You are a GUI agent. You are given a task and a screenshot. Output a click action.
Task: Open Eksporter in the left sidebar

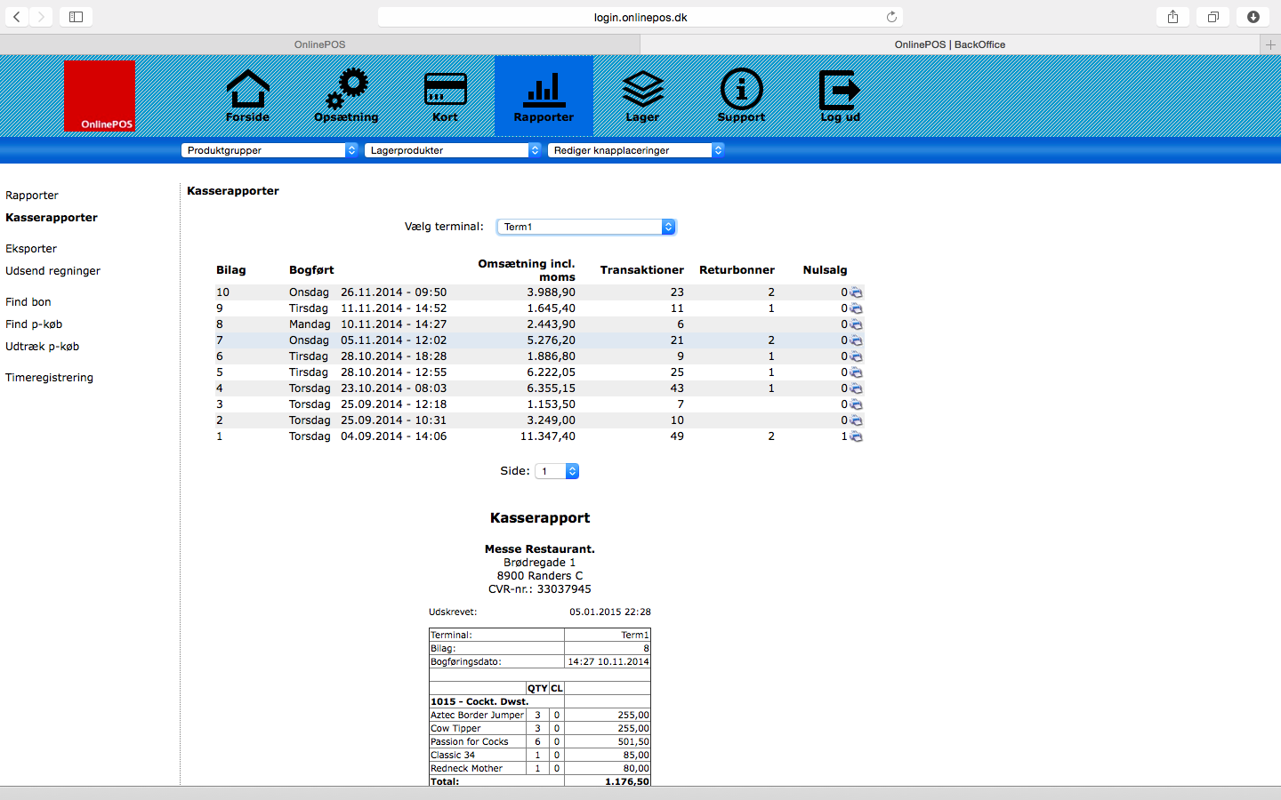[x=31, y=249]
